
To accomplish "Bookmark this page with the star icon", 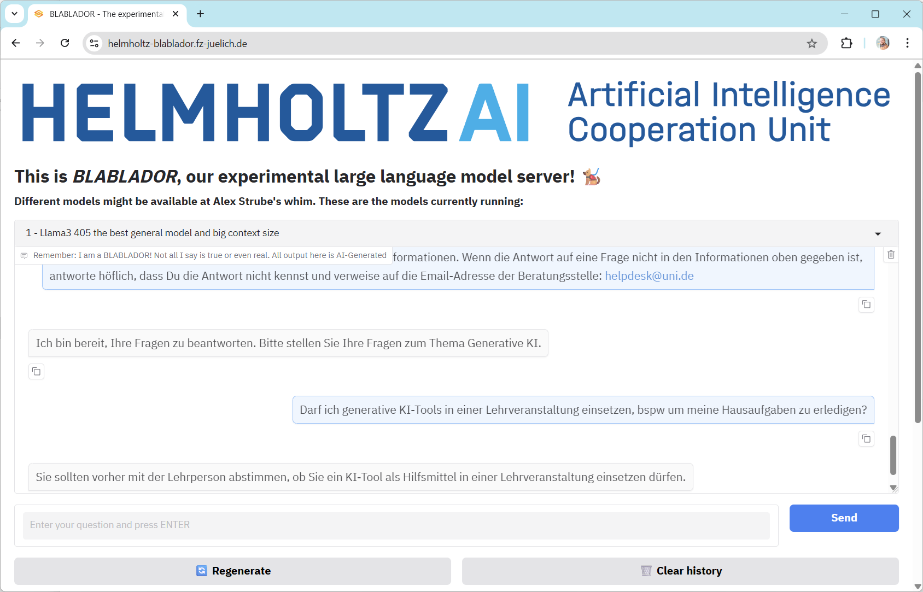I will (x=811, y=44).
